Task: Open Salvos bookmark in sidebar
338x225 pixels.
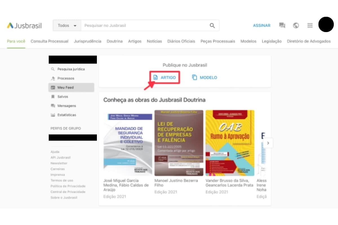Action: click(x=63, y=97)
